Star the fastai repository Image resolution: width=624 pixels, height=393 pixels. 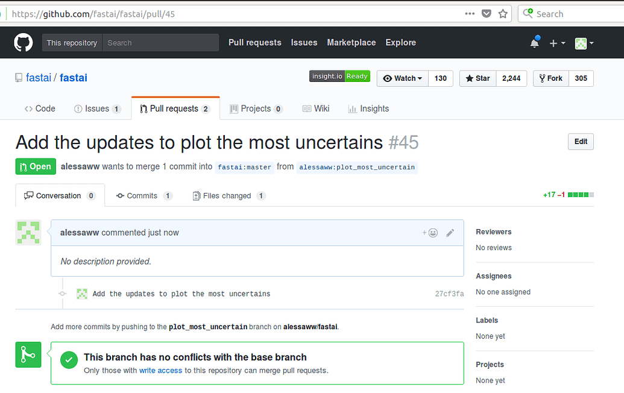point(477,78)
